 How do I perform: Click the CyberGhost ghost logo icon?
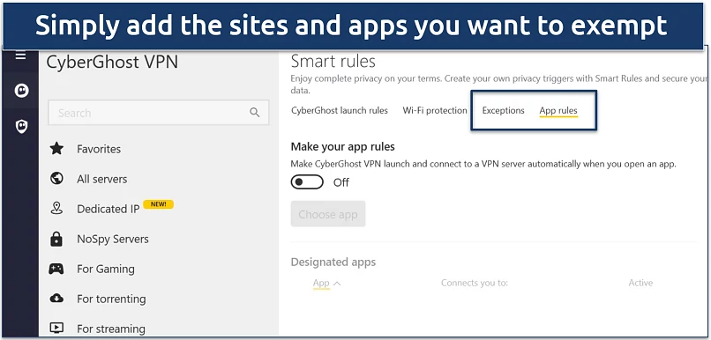21,91
